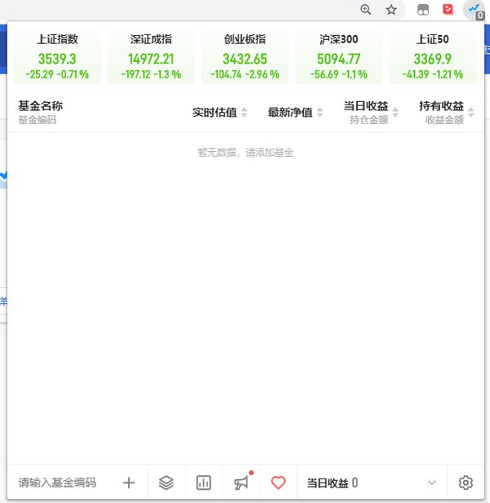Expand the 当日收益 dropdown chevron at bottom
Viewport: 490px width, 503px height.
pyautogui.click(x=432, y=483)
